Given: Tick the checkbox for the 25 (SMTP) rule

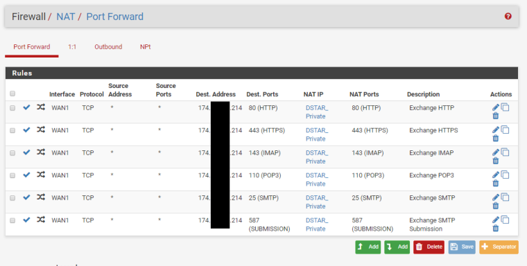Looking at the screenshot, I should coord(12,198).
